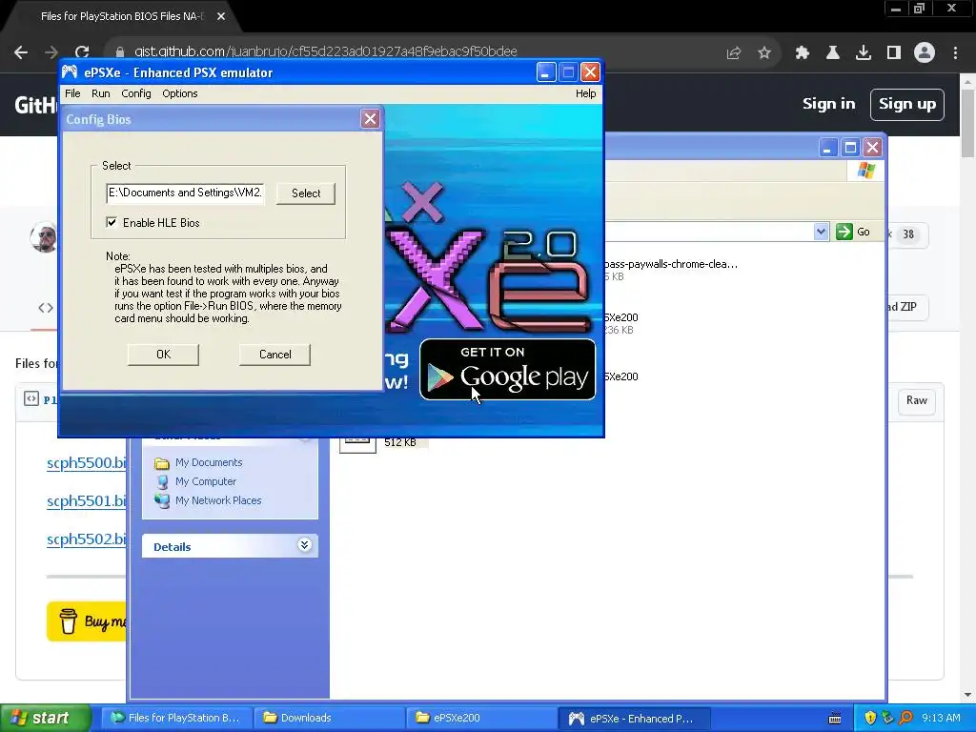This screenshot has width=976, height=732.
Task: Click Go button in Explorer window
Action: pos(853,232)
